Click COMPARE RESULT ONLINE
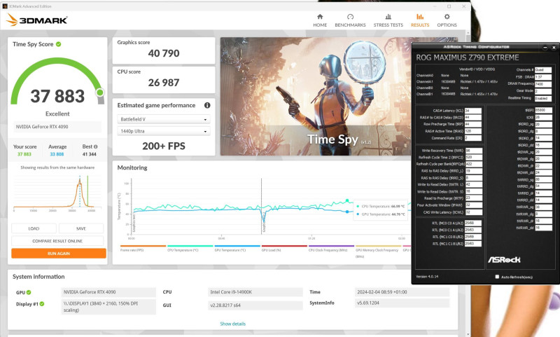 pos(57,241)
